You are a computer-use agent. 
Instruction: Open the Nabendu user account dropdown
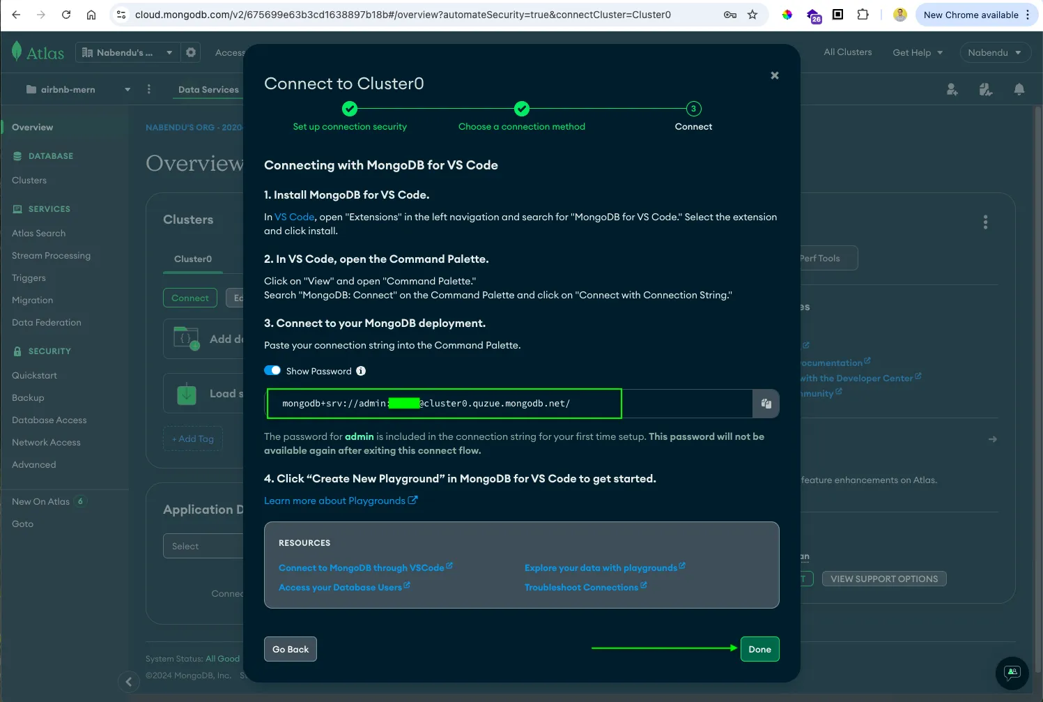click(994, 52)
